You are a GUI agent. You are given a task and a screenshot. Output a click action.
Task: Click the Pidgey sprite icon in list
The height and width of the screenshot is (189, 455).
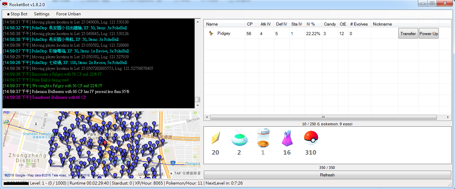click(211, 33)
